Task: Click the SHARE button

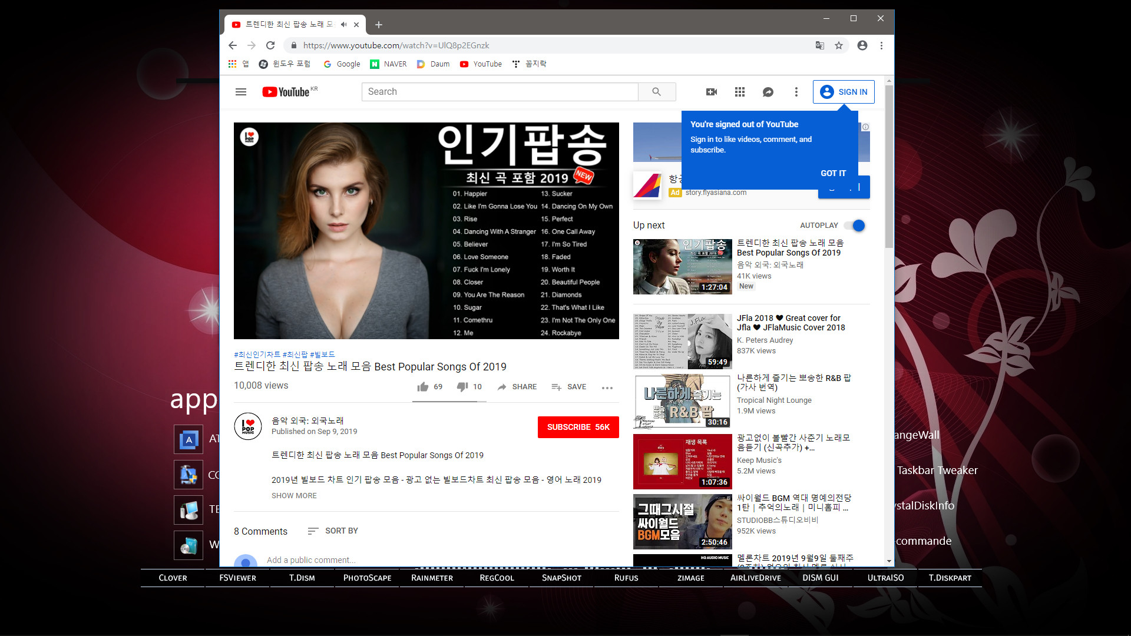Action: point(517,387)
